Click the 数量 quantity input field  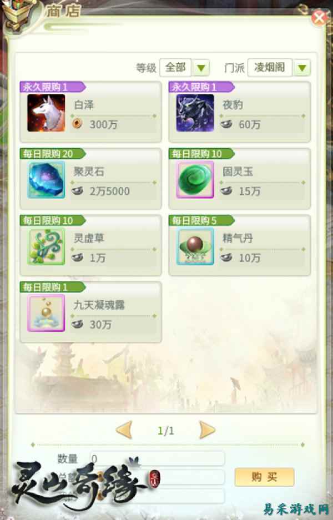pos(157,458)
